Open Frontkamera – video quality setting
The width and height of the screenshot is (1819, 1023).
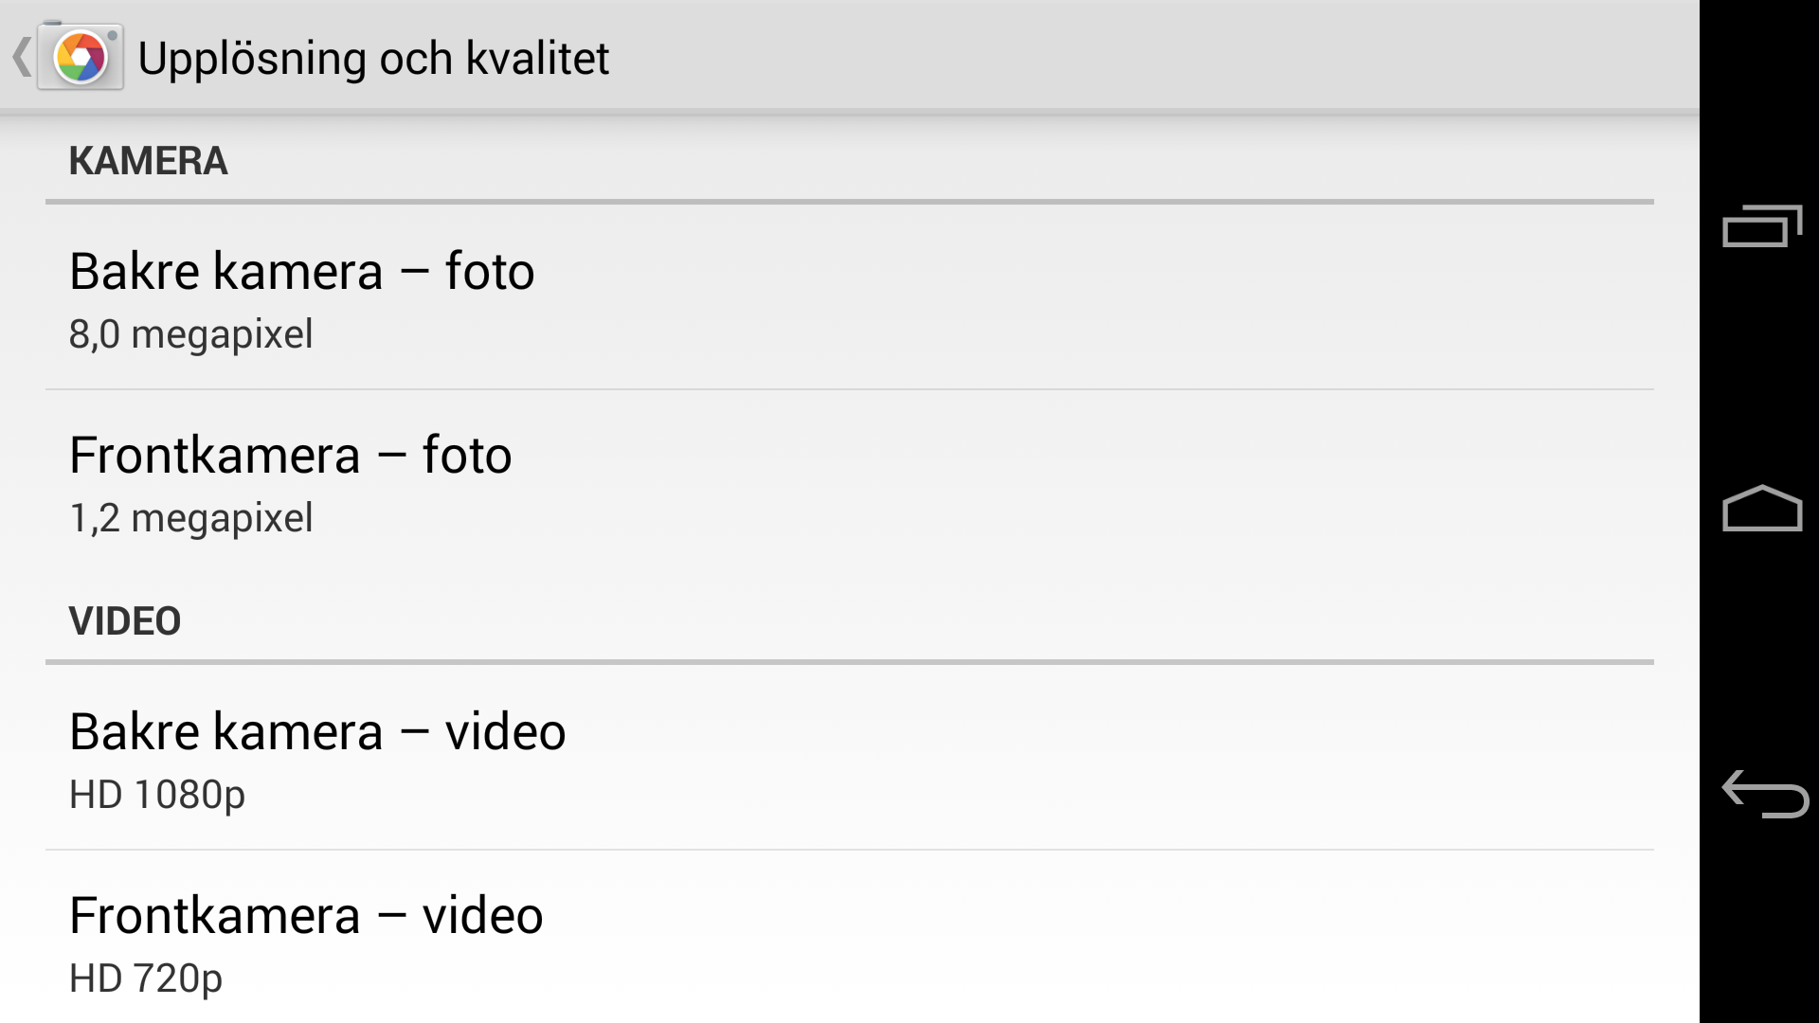(x=850, y=938)
